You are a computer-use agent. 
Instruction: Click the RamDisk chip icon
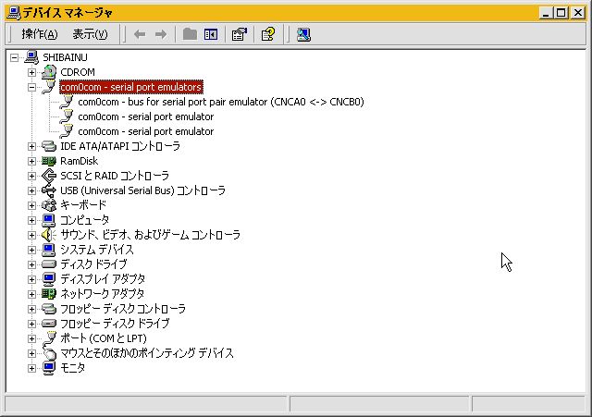click(x=49, y=161)
